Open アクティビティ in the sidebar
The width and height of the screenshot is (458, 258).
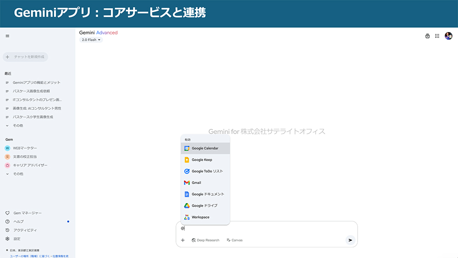click(x=25, y=230)
